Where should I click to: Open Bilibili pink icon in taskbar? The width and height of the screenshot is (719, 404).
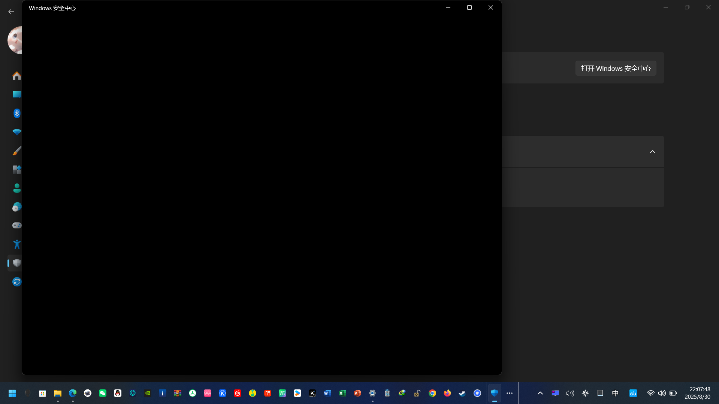pos(208,393)
